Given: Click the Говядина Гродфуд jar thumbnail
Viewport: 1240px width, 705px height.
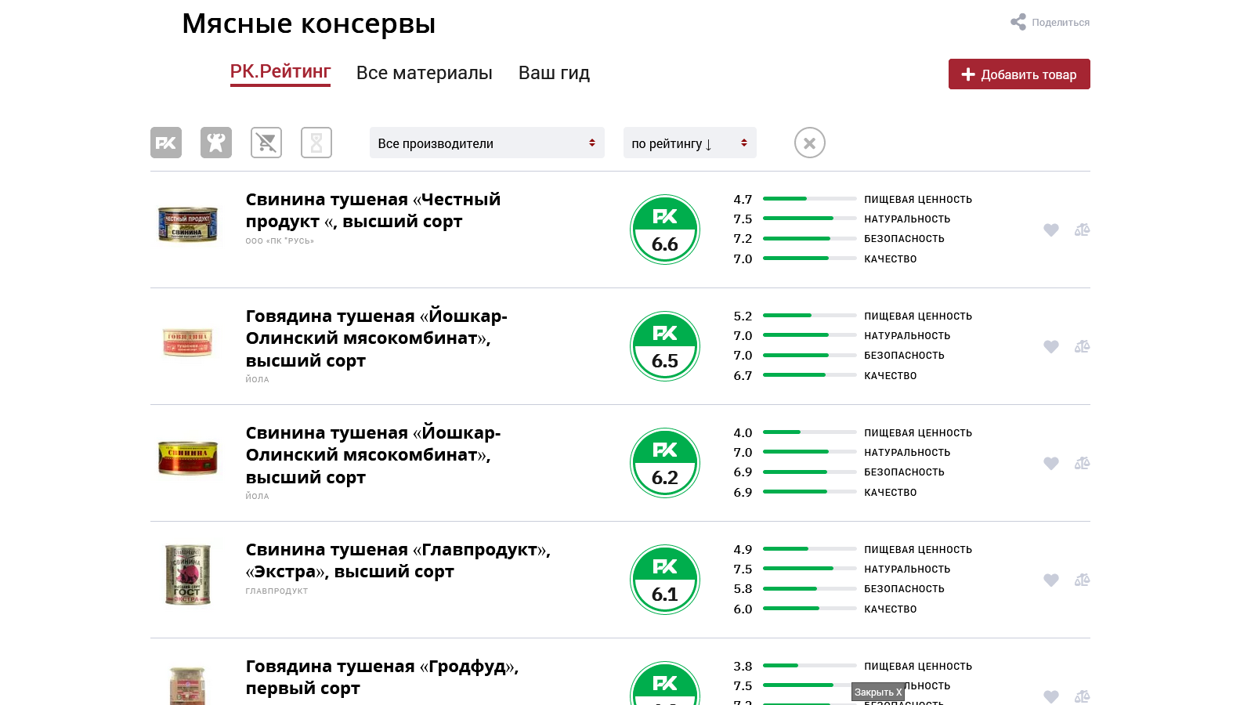Looking at the screenshot, I should 188,685.
